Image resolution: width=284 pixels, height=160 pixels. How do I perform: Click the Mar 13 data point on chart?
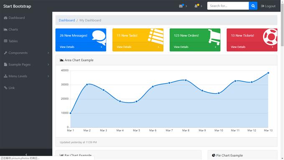[268, 73]
